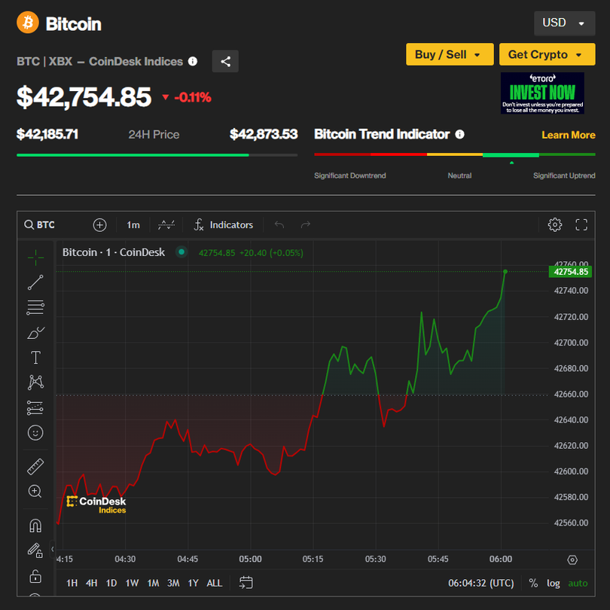Select the Text annotation tool

[x=35, y=357]
